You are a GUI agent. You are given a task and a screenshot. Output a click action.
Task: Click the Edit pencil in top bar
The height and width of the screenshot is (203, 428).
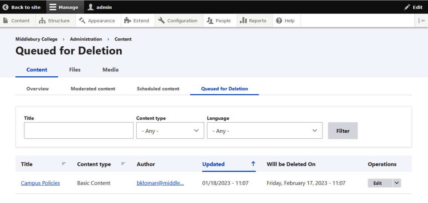[413, 8]
